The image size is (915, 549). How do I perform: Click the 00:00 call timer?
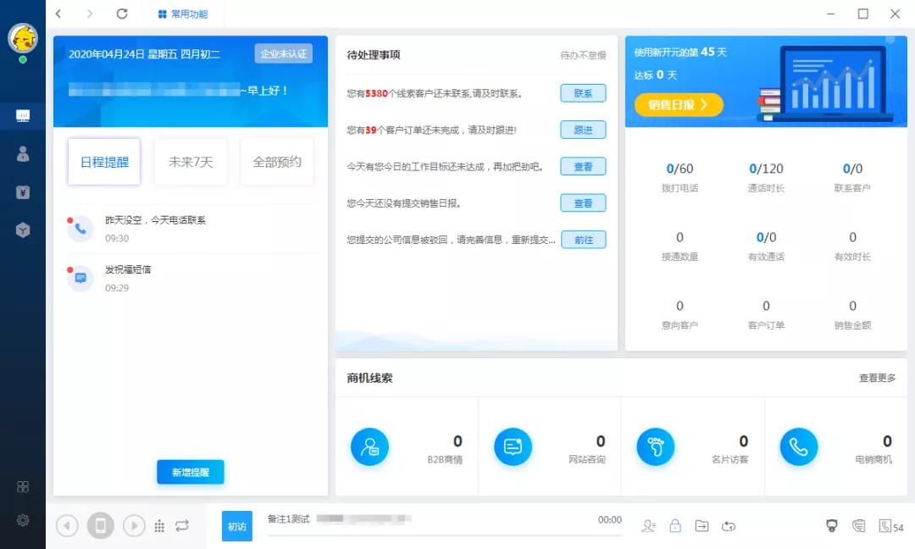point(610,519)
